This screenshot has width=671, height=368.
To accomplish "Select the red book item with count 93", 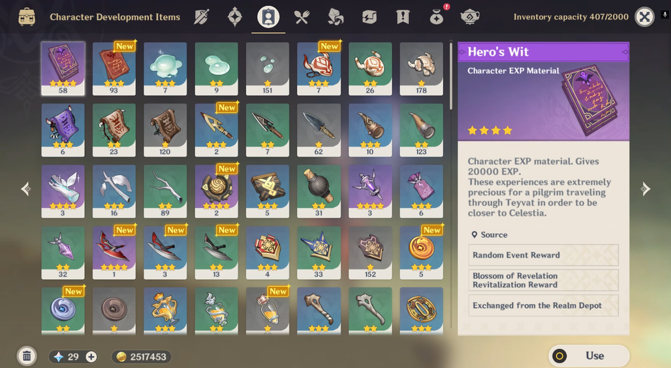I will (114, 69).
